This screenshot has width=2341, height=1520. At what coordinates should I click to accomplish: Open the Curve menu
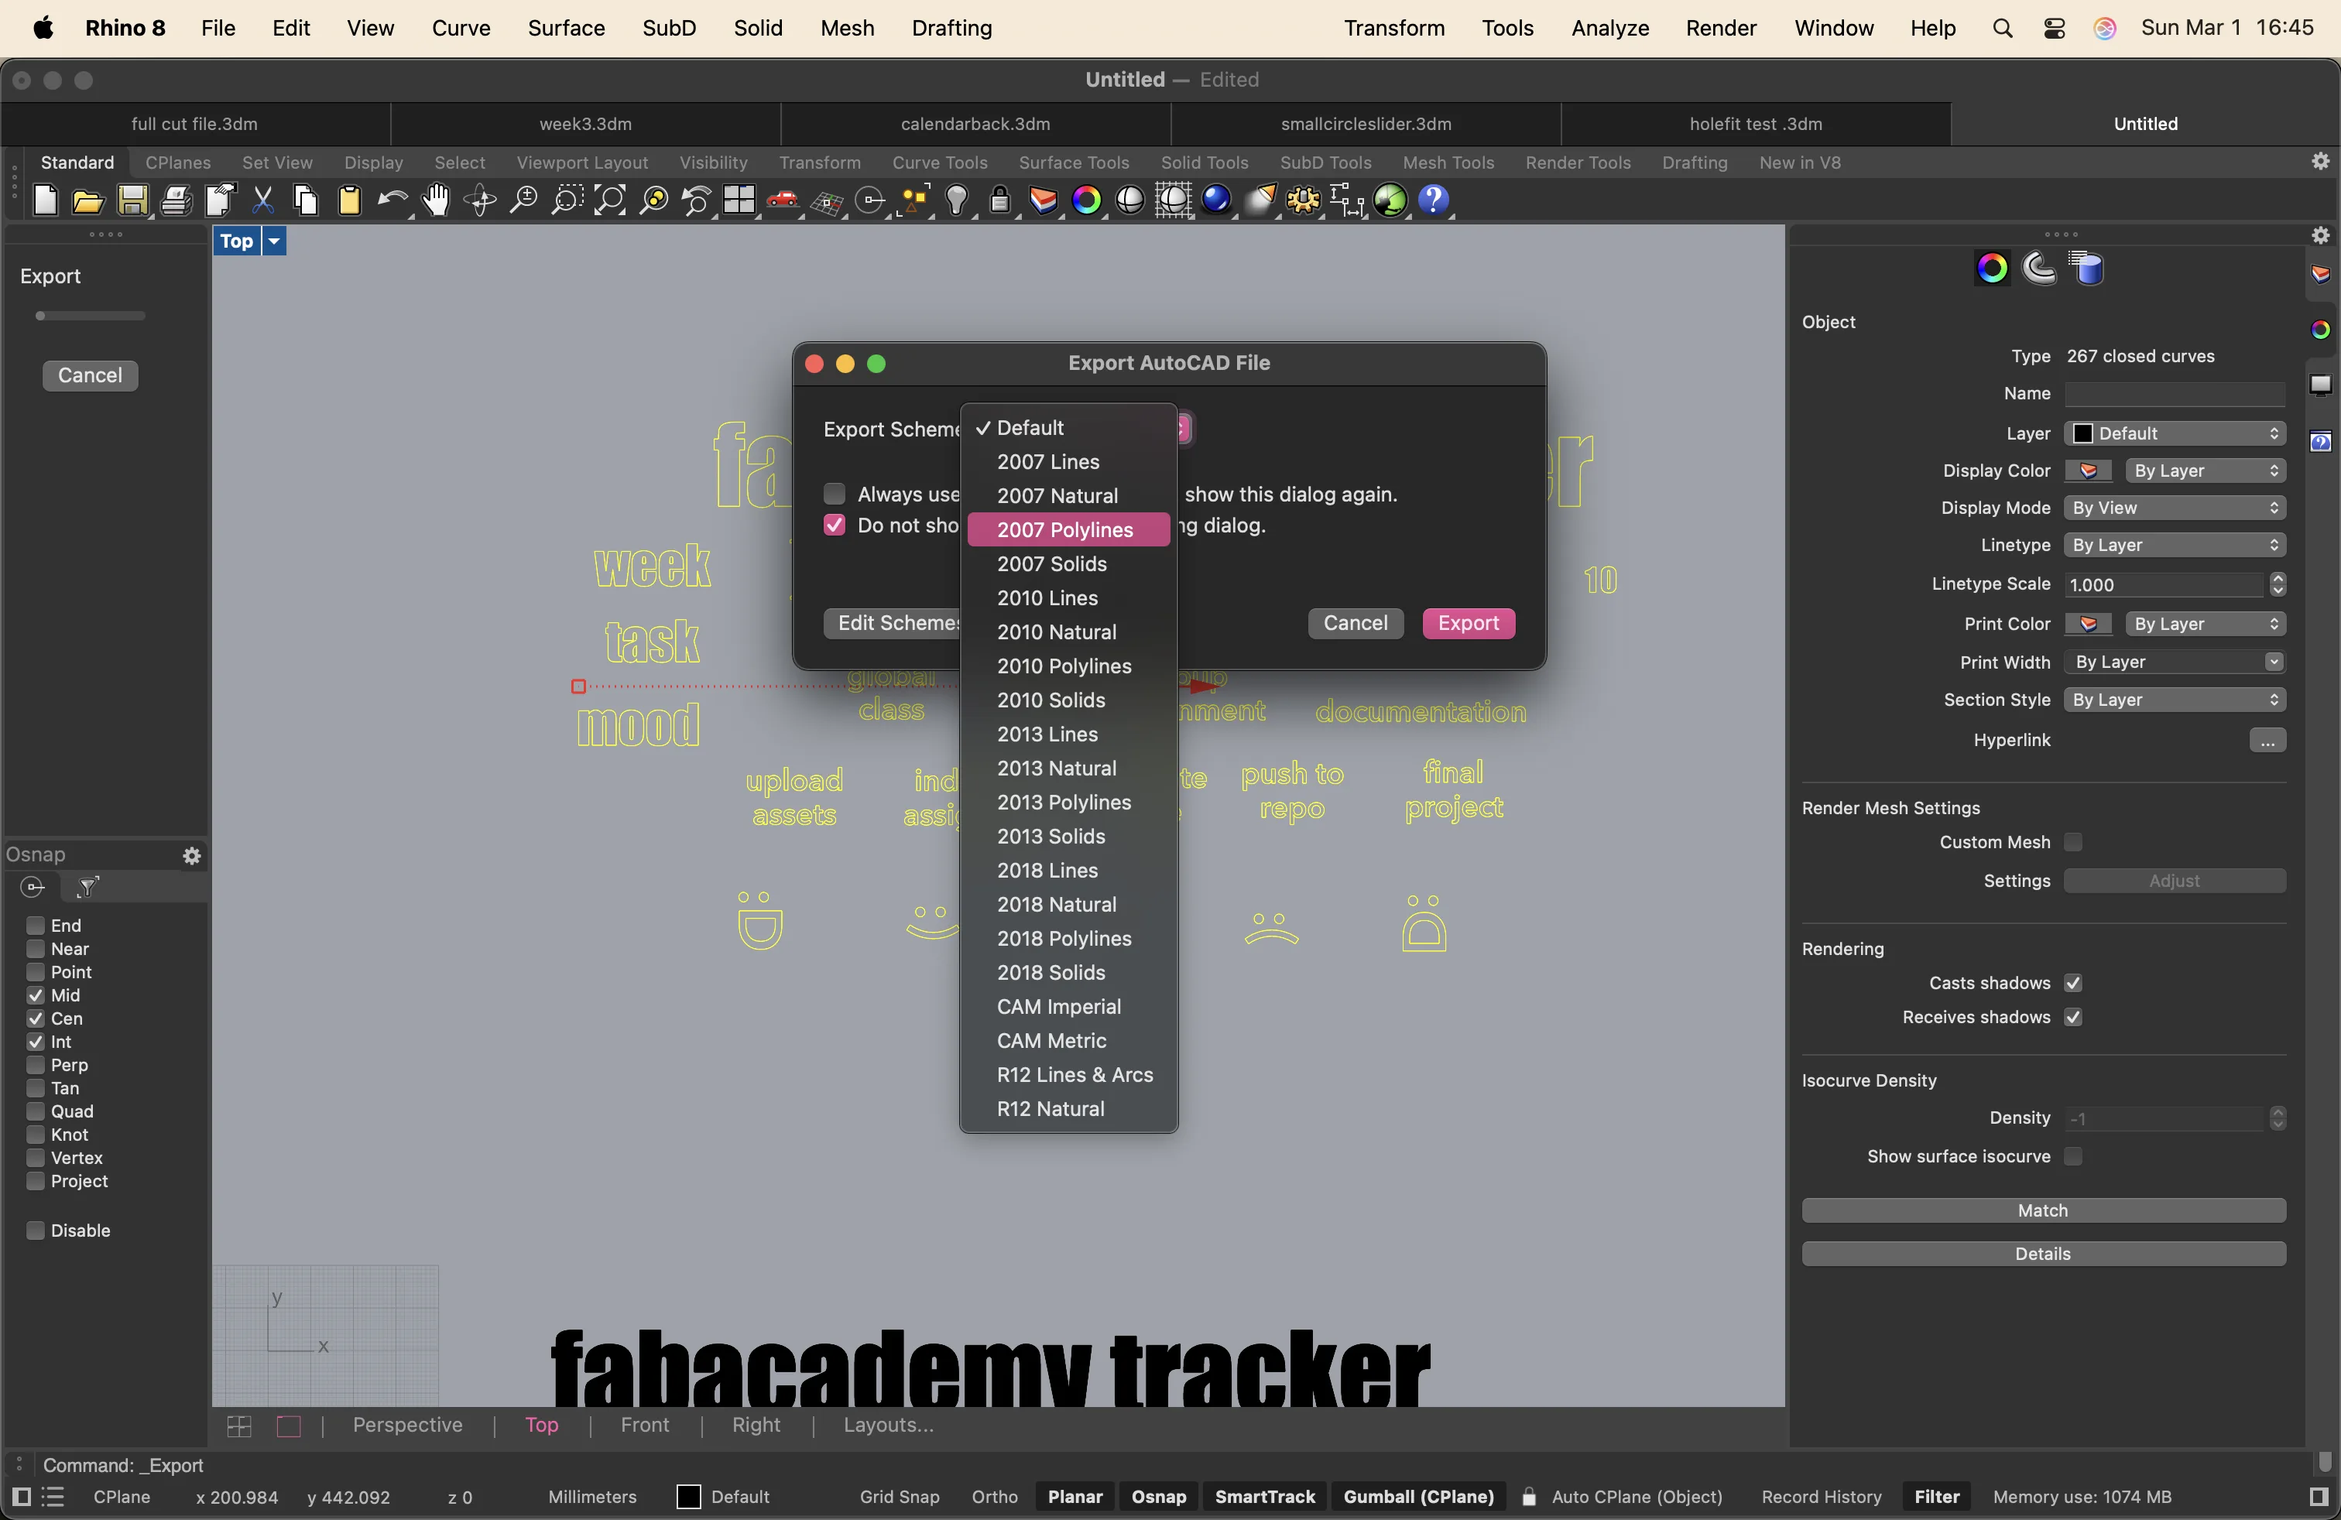[x=461, y=28]
